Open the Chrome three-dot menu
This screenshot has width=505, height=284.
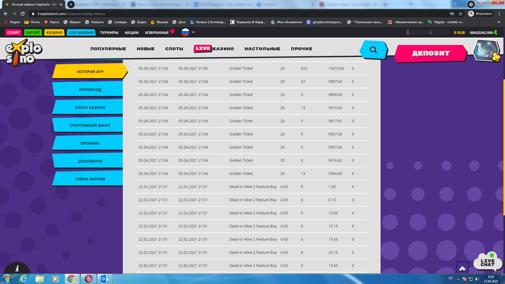pos(499,14)
